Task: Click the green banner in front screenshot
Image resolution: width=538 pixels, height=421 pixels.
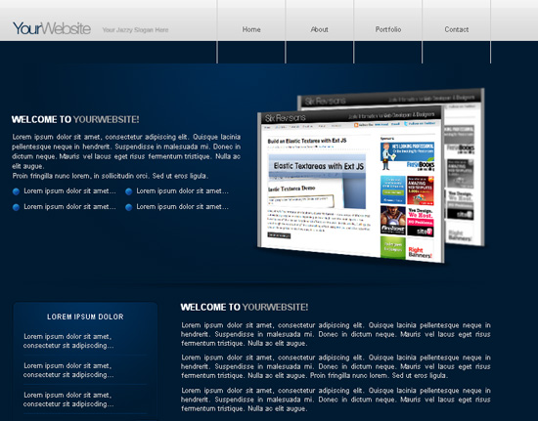Action: tap(393, 247)
